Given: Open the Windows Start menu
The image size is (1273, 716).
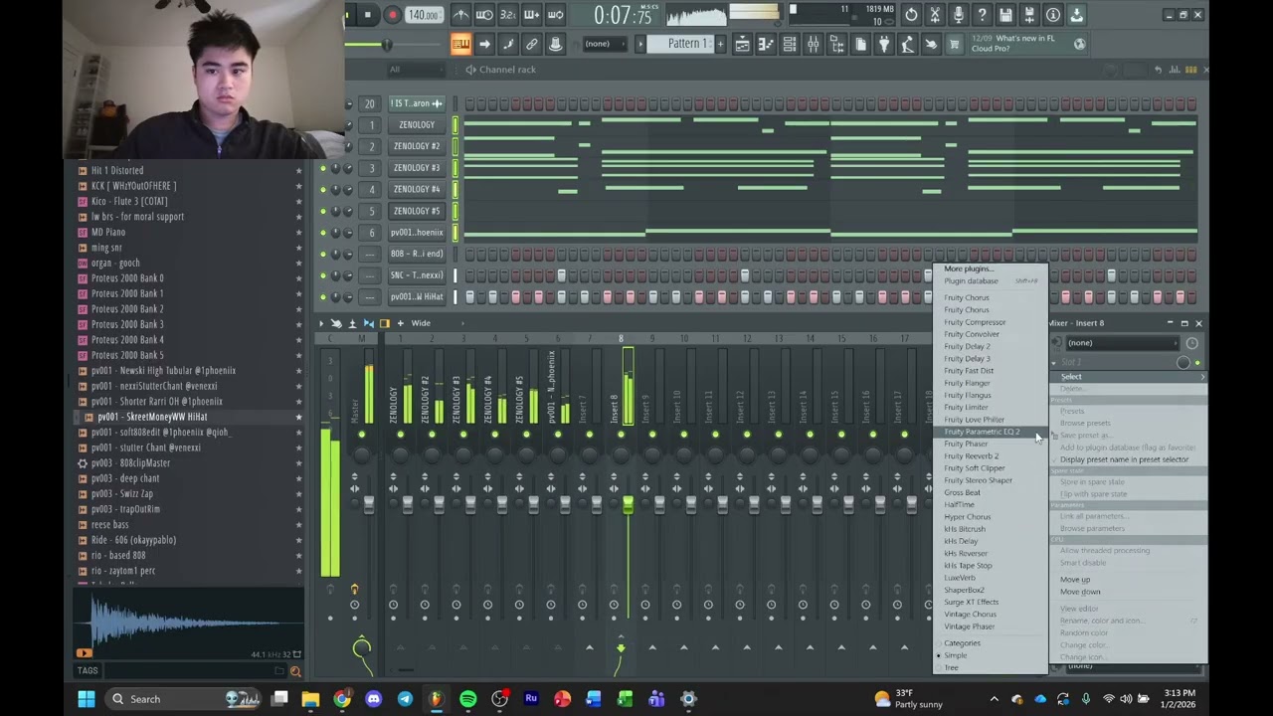Looking at the screenshot, I should (x=87, y=699).
